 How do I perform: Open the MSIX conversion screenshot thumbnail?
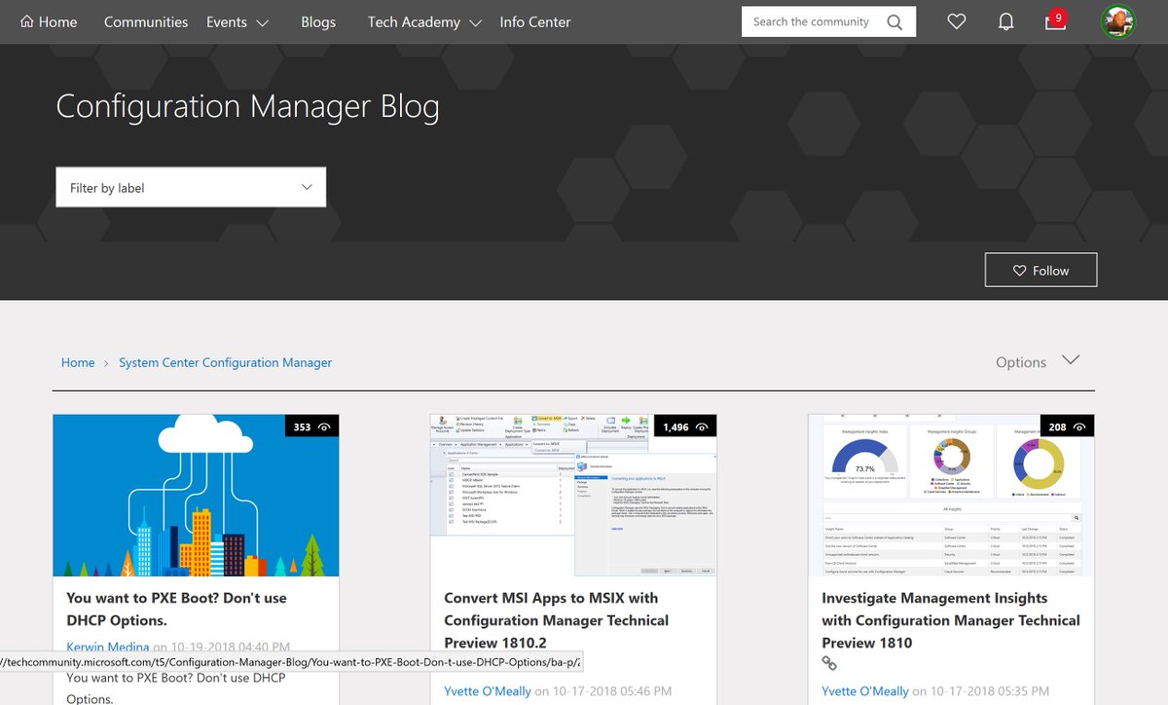click(573, 496)
